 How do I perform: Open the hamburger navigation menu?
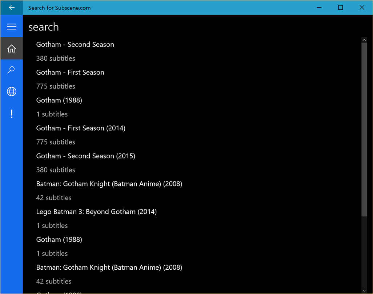point(12,26)
